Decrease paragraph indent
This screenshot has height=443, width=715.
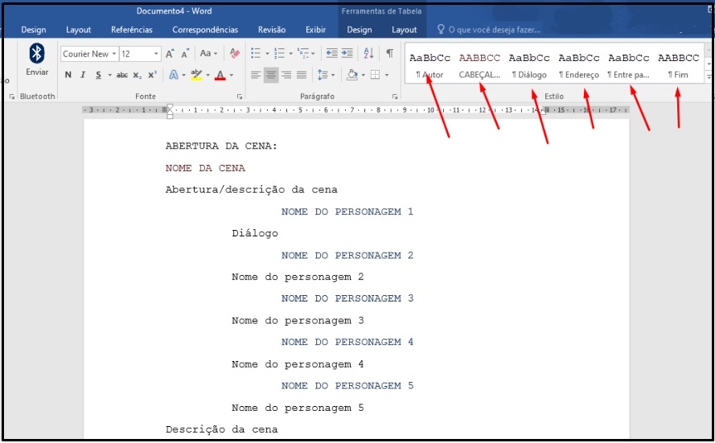[x=331, y=53]
